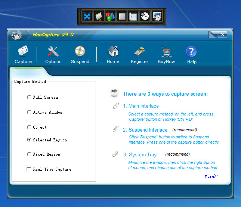The width and height of the screenshot is (241, 207).
Task: Click the '1. Main Interface' heading
Action: pyautogui.click(x=141, y=106)
